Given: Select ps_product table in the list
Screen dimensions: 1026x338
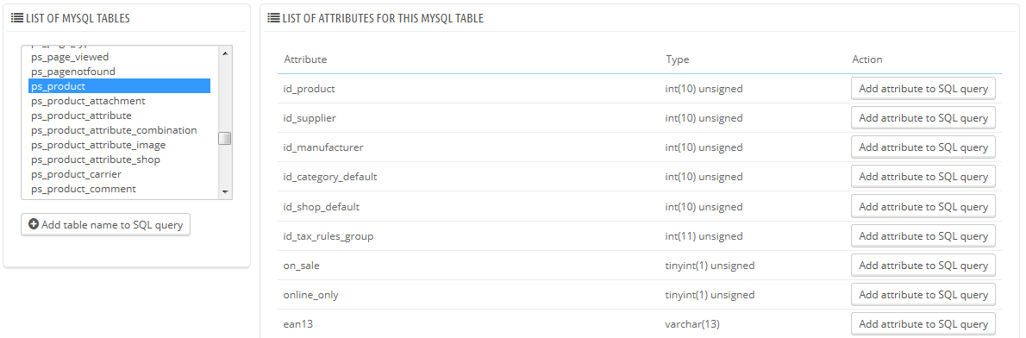Looking at the screenshot, I should coord(119,86).
